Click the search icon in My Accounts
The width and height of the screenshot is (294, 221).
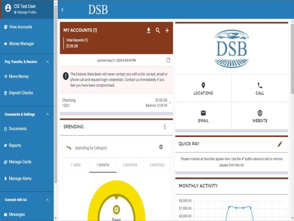[158, 30]
